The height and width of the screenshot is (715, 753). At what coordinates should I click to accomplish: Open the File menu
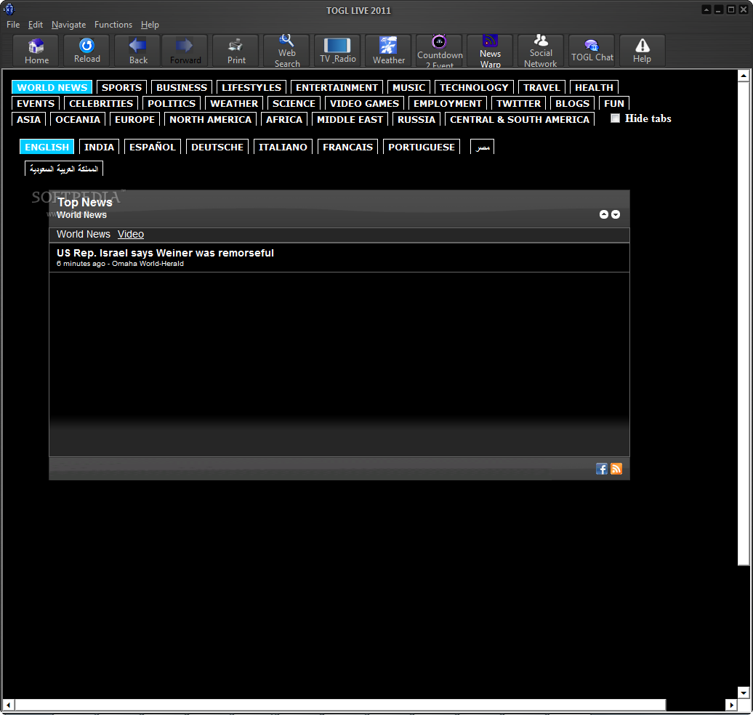click(13, 25)
